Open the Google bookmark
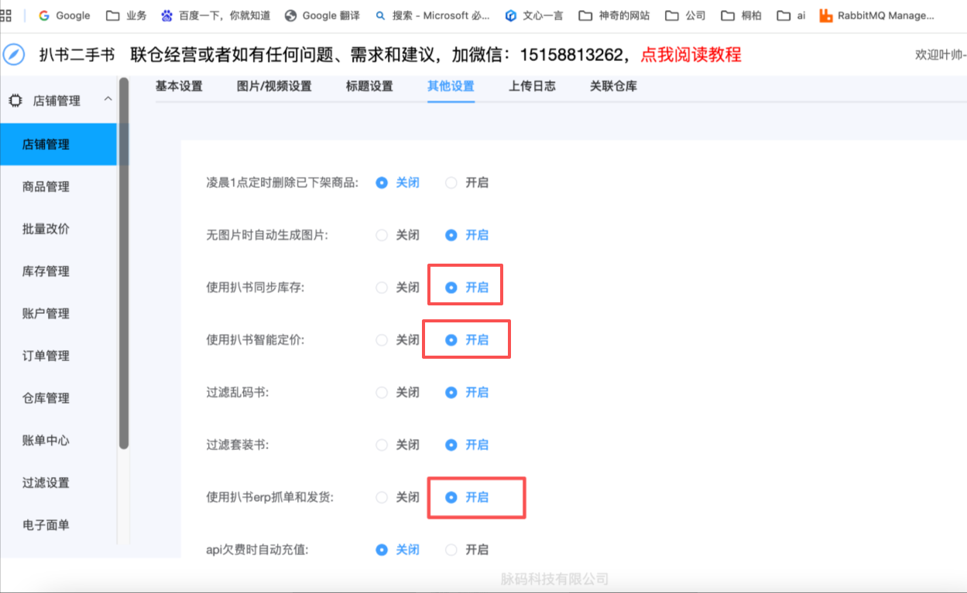This screenshot has width=967, height=593. [x=64, y=15]
